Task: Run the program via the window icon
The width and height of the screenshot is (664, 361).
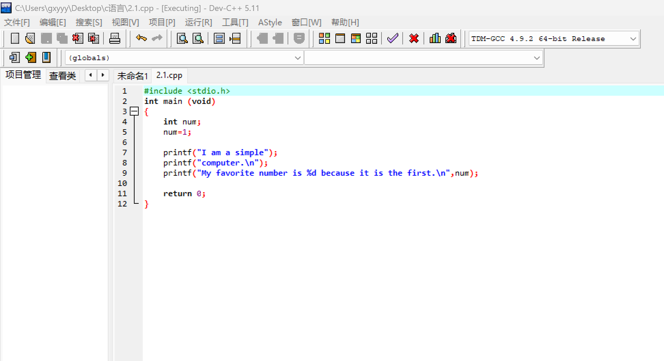Action: (340, 38)
